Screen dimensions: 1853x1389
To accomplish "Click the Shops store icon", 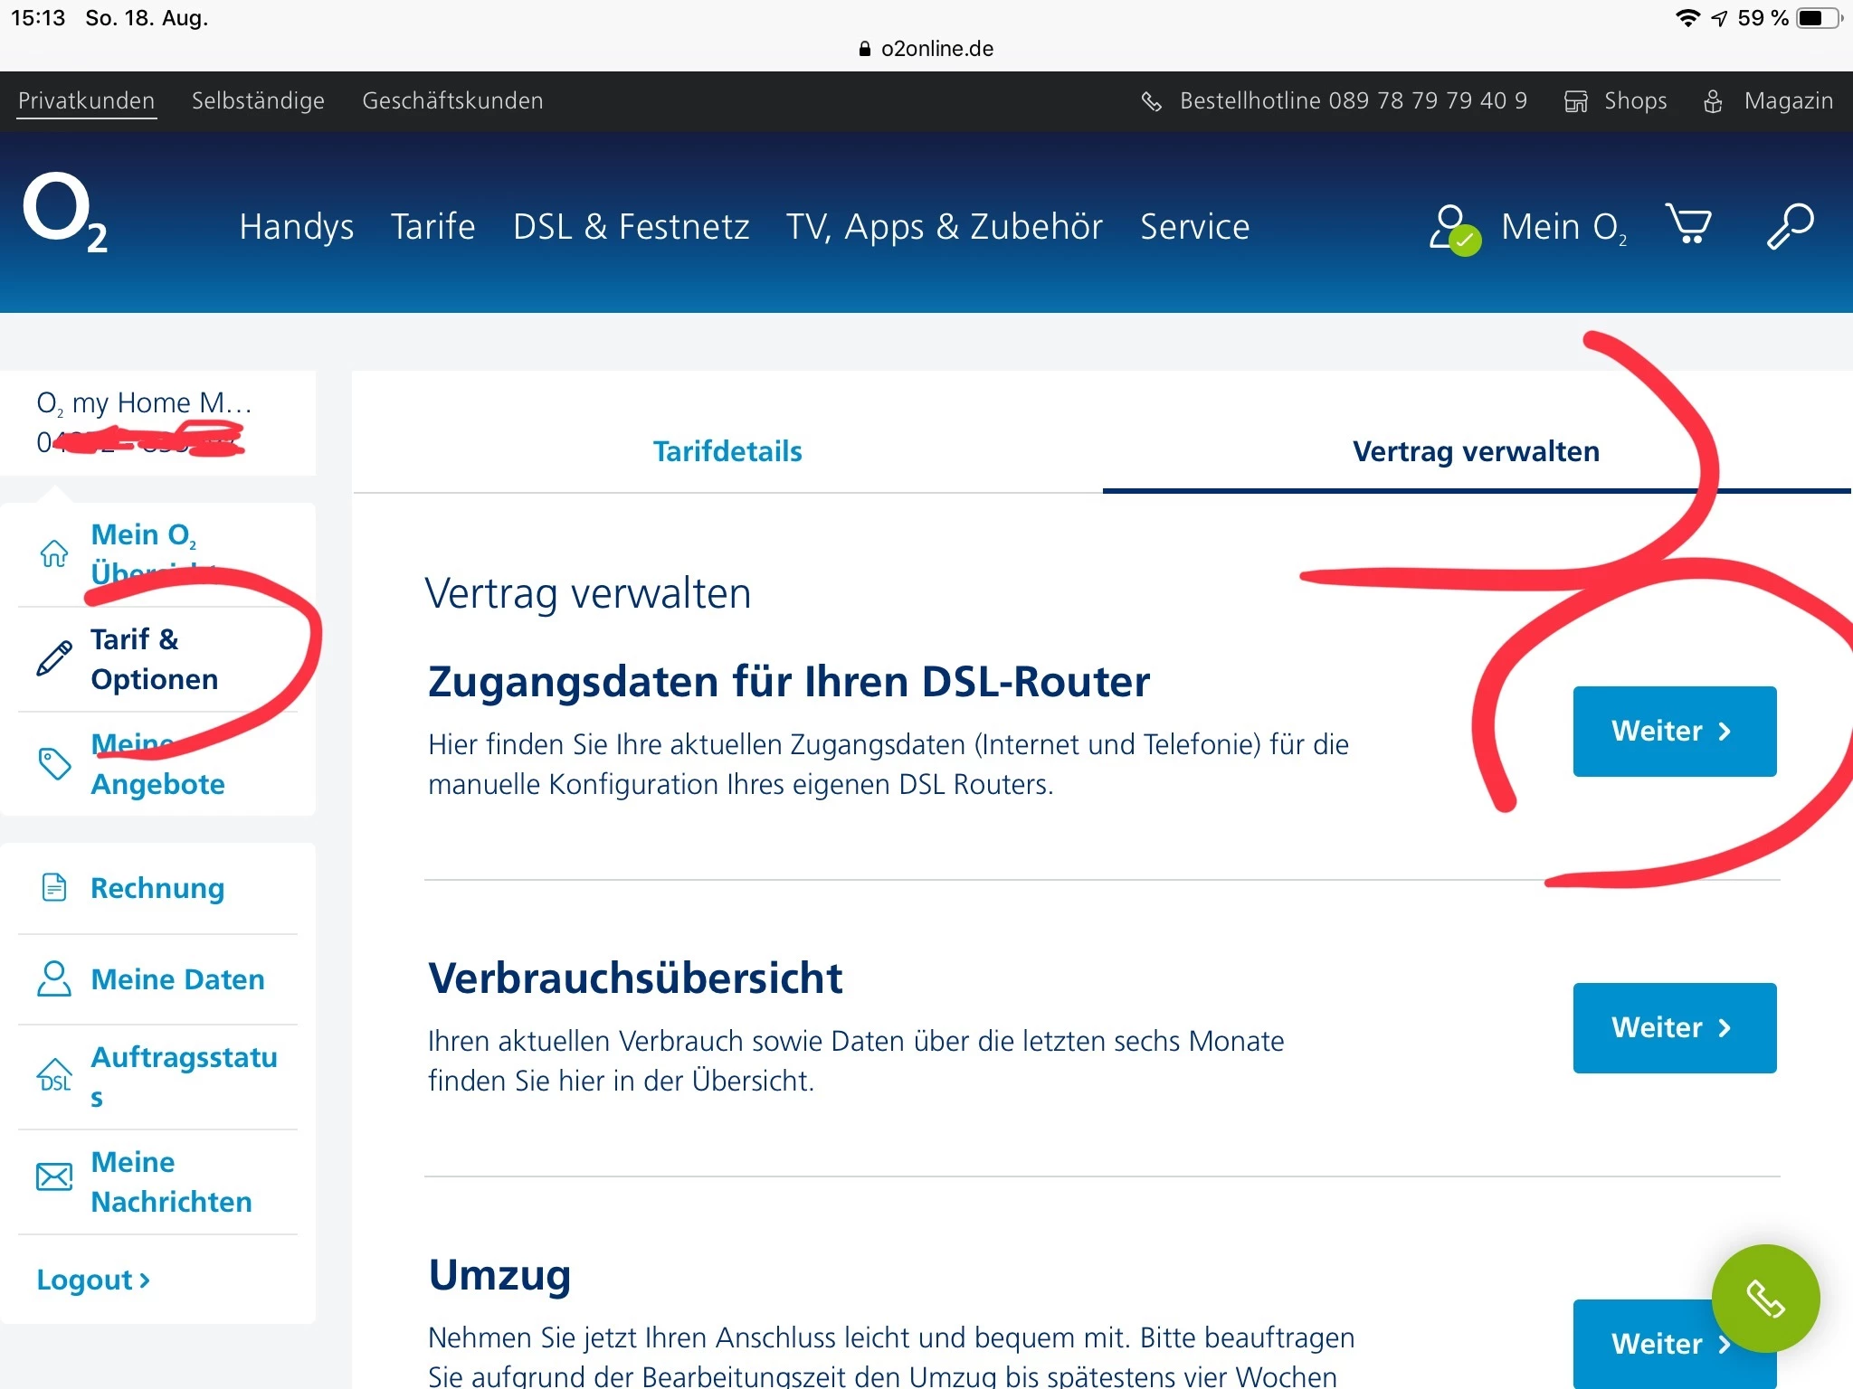I will point(1575,101).
